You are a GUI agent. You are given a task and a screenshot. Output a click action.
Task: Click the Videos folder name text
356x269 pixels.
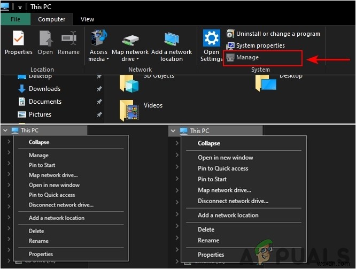pyautogui.click(x=153, y=105)
